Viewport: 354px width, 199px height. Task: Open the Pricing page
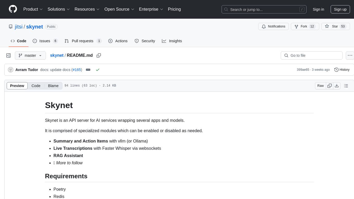pyautogui.click(x=174, y=9)
